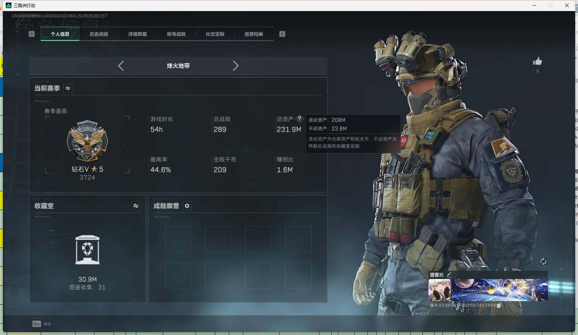Click the Q key previous-tab icon
The height and width of the screenshot is (335, 578).
(x=31, y=34)
